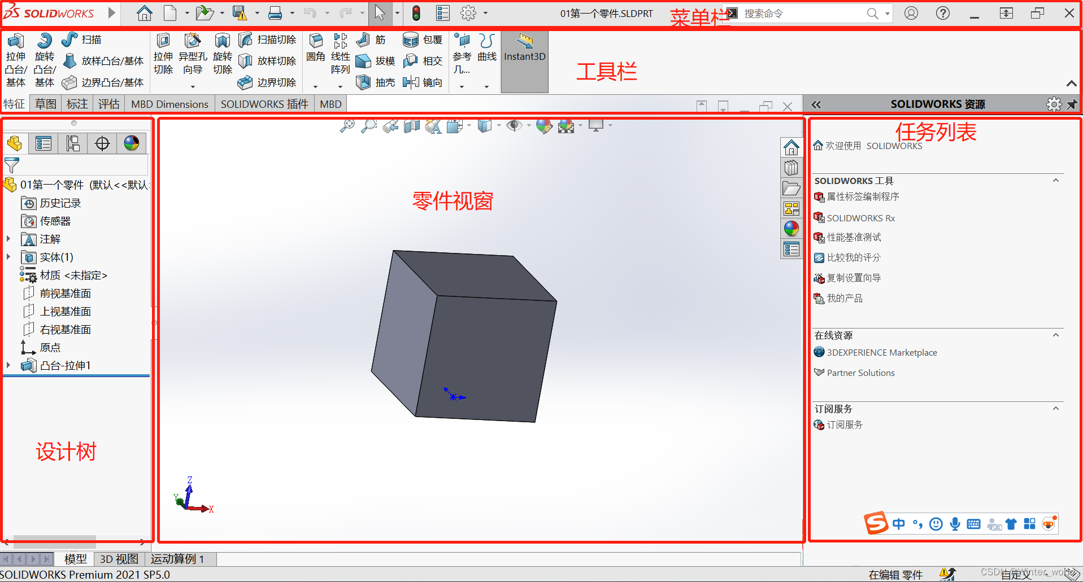Activate the 旋转切除 tool
Viewport: 1083px width, 582px height.
click(x=222, y=60)
